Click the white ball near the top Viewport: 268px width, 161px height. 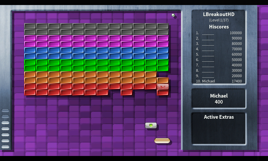[x=173, y=15]
